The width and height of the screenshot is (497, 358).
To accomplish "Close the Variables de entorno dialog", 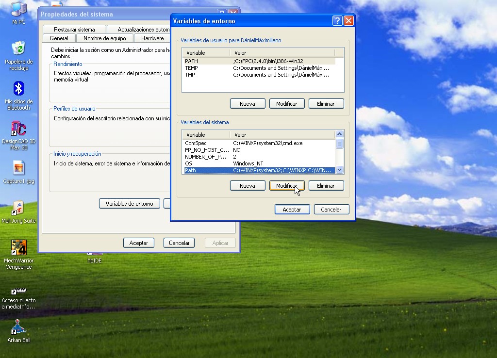I will click(x=348, y=21).
